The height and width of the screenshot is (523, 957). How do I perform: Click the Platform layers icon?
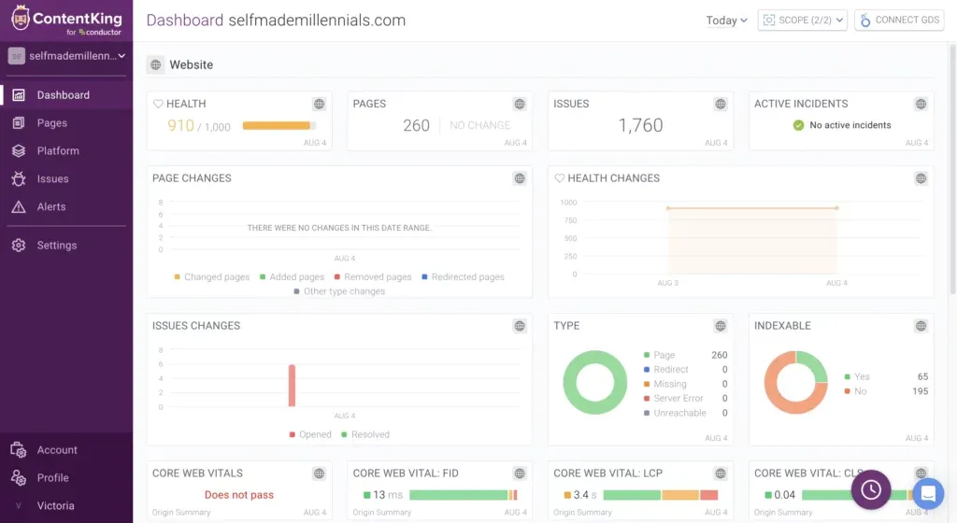pyautogui.click(x=19, y=151)
